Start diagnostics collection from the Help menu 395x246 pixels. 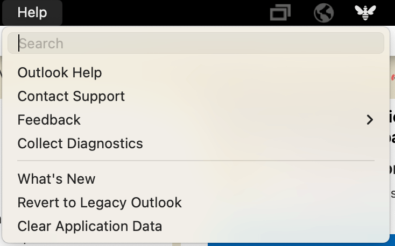click(196, 143)
